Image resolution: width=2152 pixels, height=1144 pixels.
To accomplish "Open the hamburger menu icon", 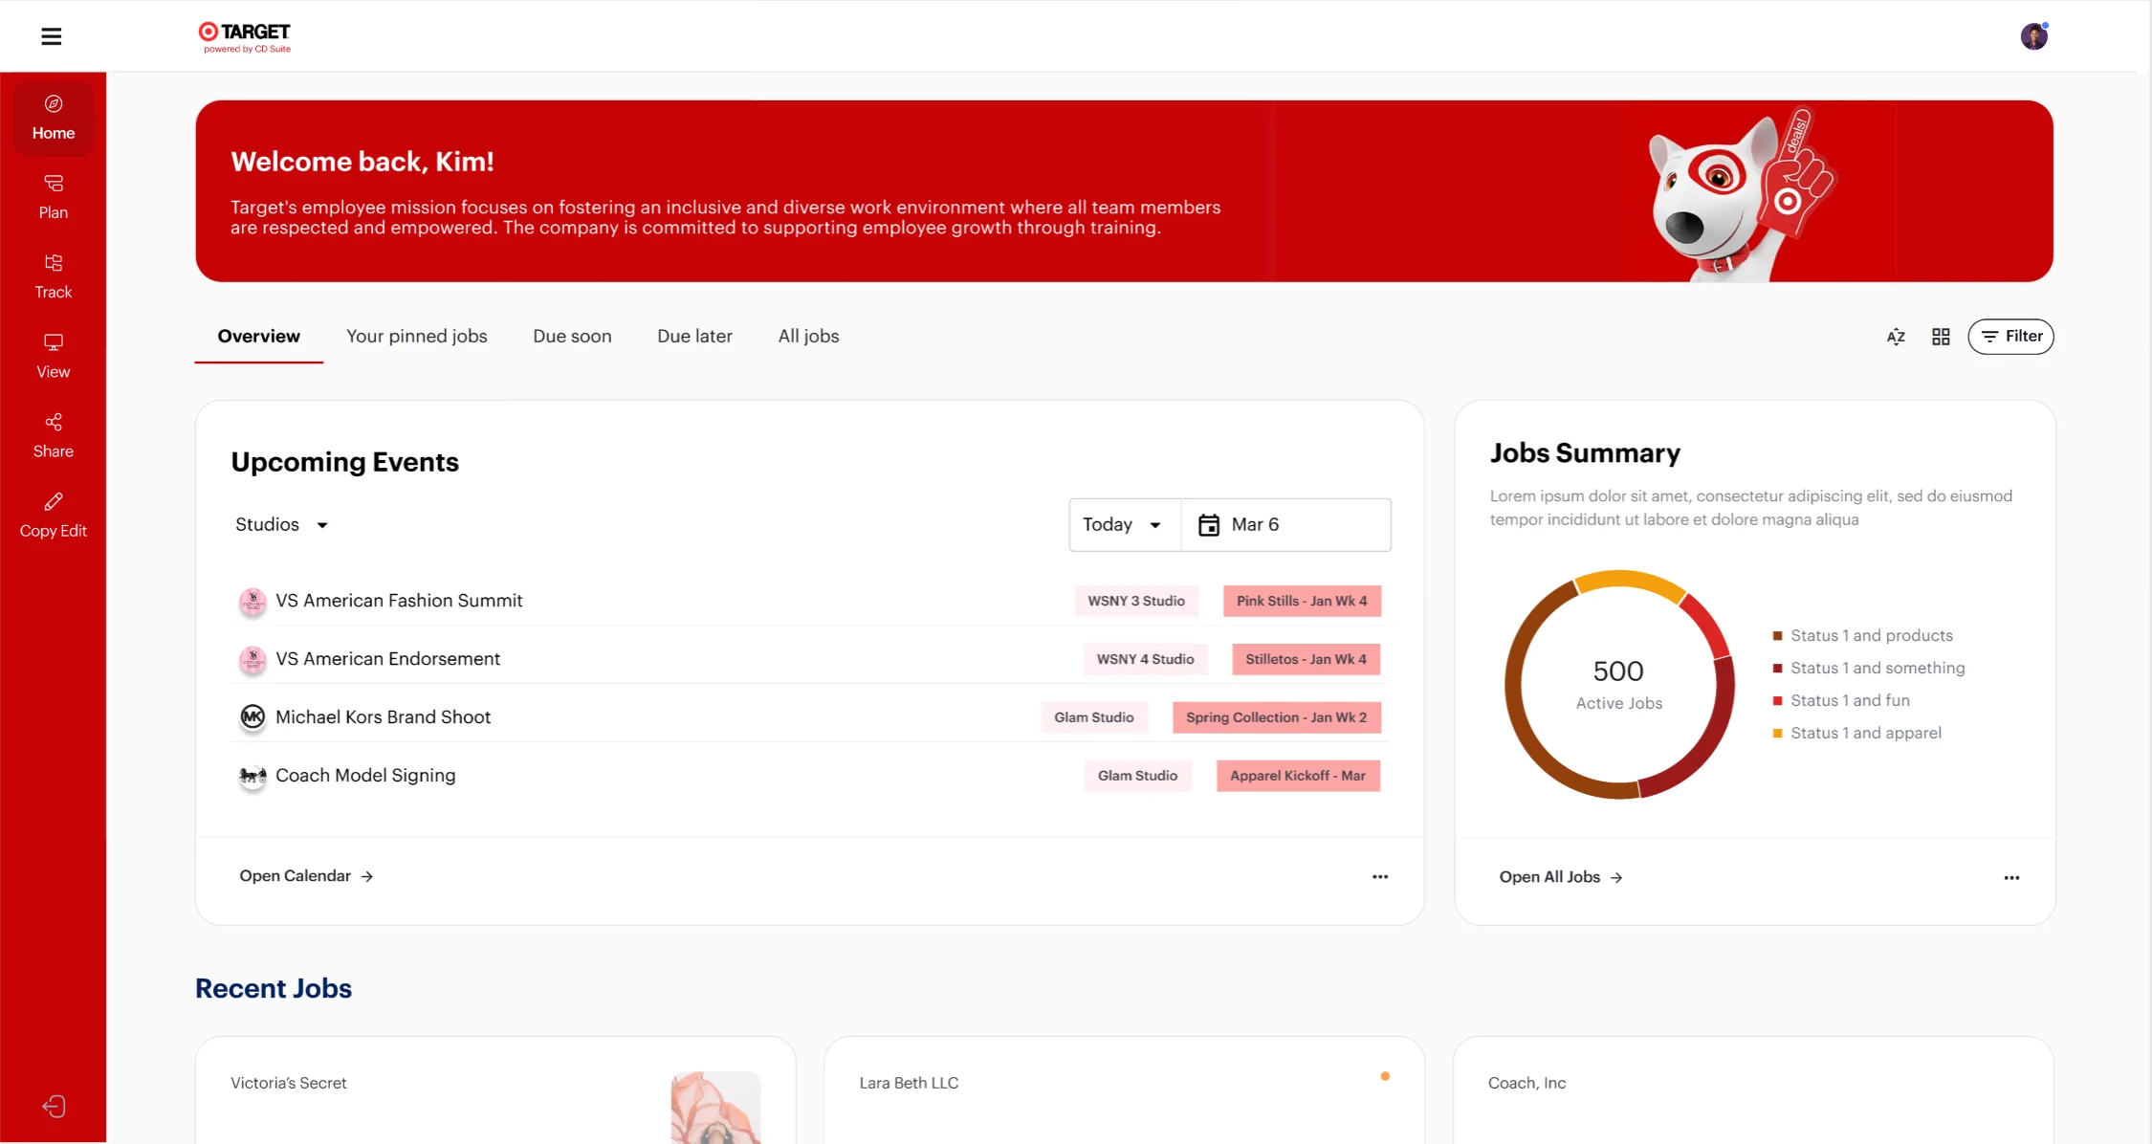I will click(x=52, y=36).
